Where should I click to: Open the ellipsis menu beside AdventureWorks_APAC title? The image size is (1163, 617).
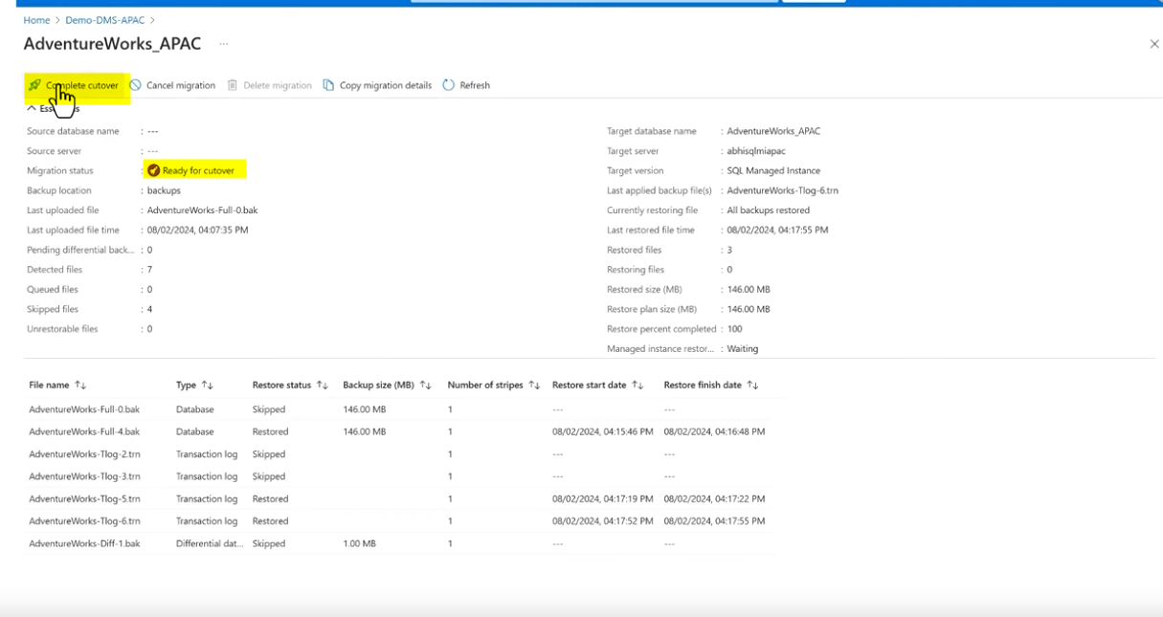(224, 44)
